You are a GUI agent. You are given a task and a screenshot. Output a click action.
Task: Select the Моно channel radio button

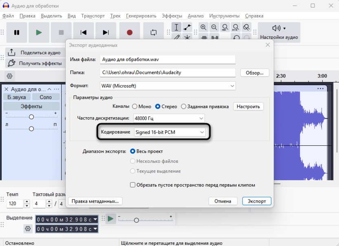tap(134, 106)
